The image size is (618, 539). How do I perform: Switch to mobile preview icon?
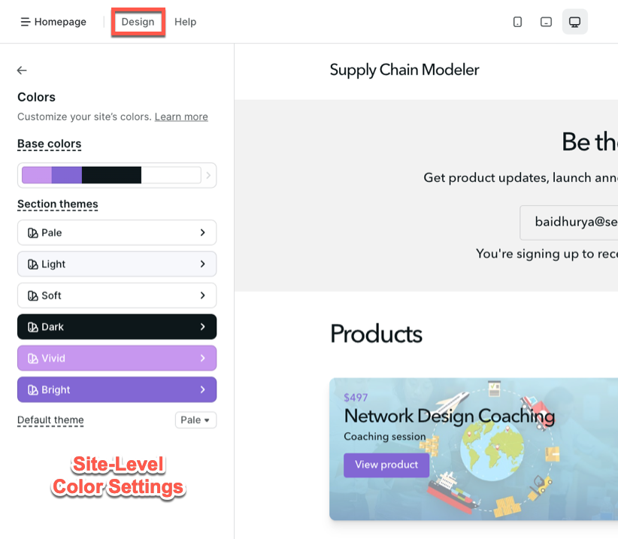coord(517,22)
